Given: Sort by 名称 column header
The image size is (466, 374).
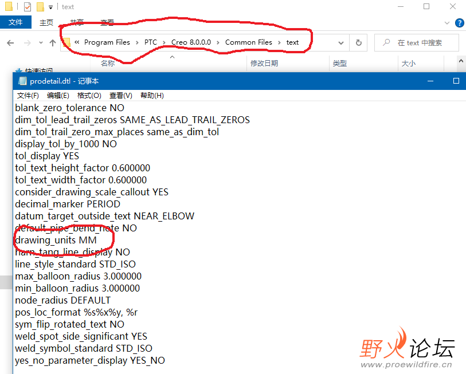Looking at the screenshot, I should point(108,63).
